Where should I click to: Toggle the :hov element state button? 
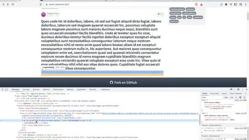[x=226, y=98]
